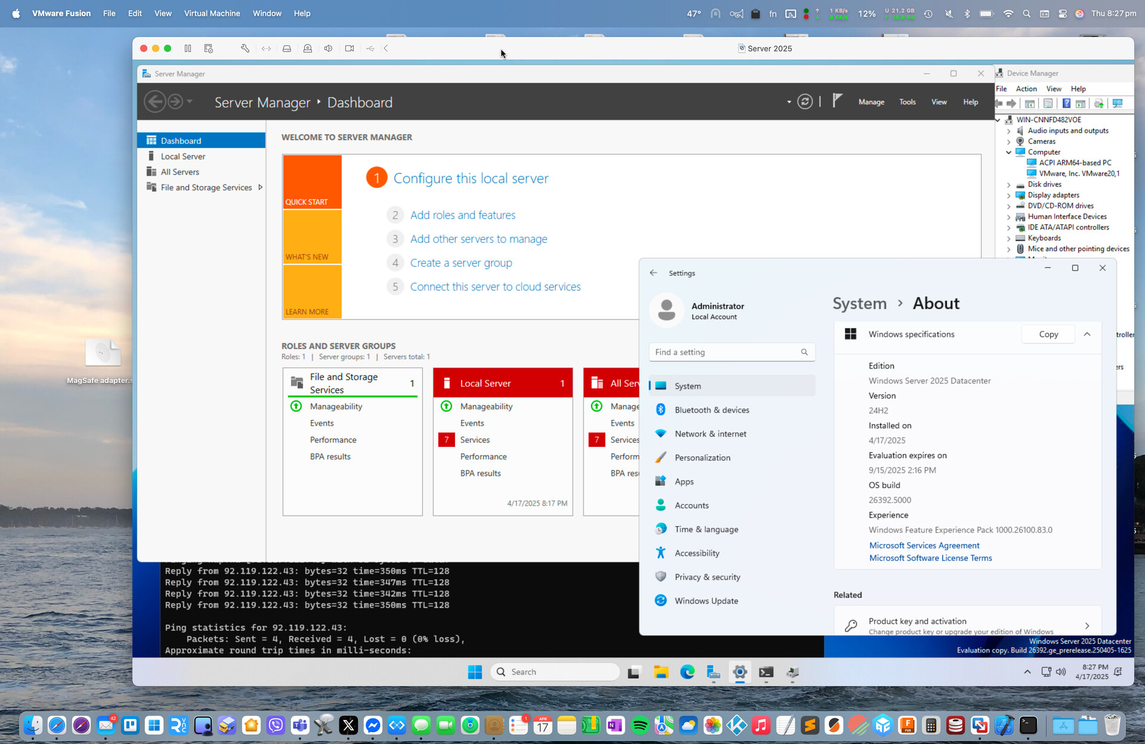Expand File and Storage Services submenu arrow

tap(260, 187)
